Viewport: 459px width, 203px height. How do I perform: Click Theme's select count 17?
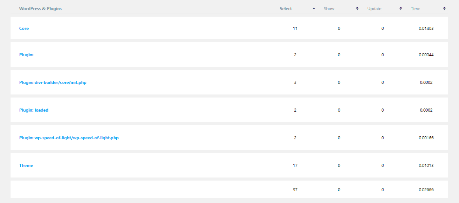tap(295, 165)
